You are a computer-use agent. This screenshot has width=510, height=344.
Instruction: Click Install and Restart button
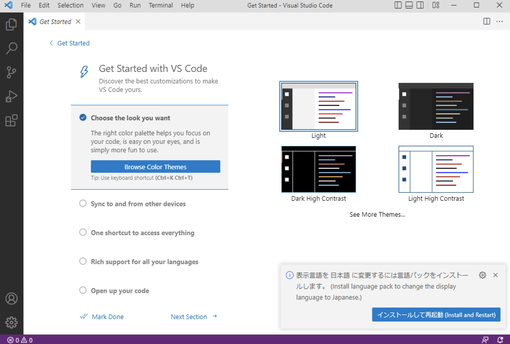(x=436, y=315)
